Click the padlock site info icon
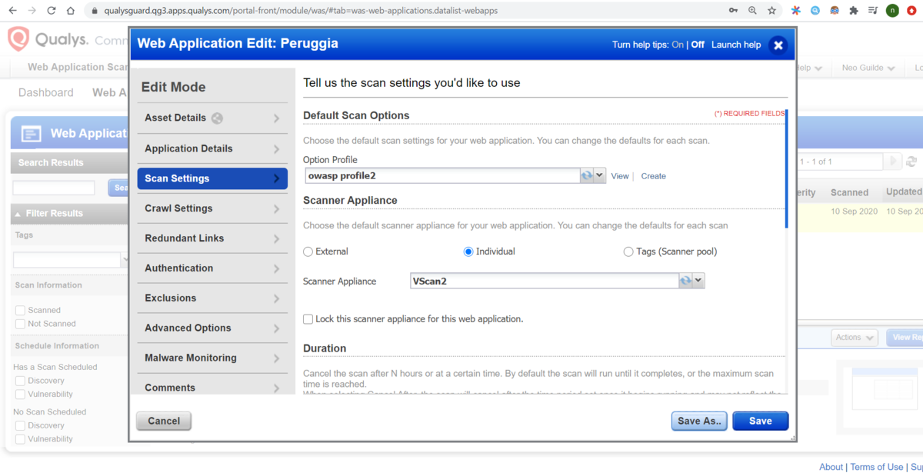 coord(95,11)
